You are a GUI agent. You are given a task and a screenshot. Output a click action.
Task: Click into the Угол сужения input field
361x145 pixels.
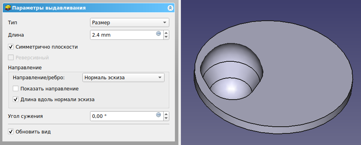click(123, 116)
